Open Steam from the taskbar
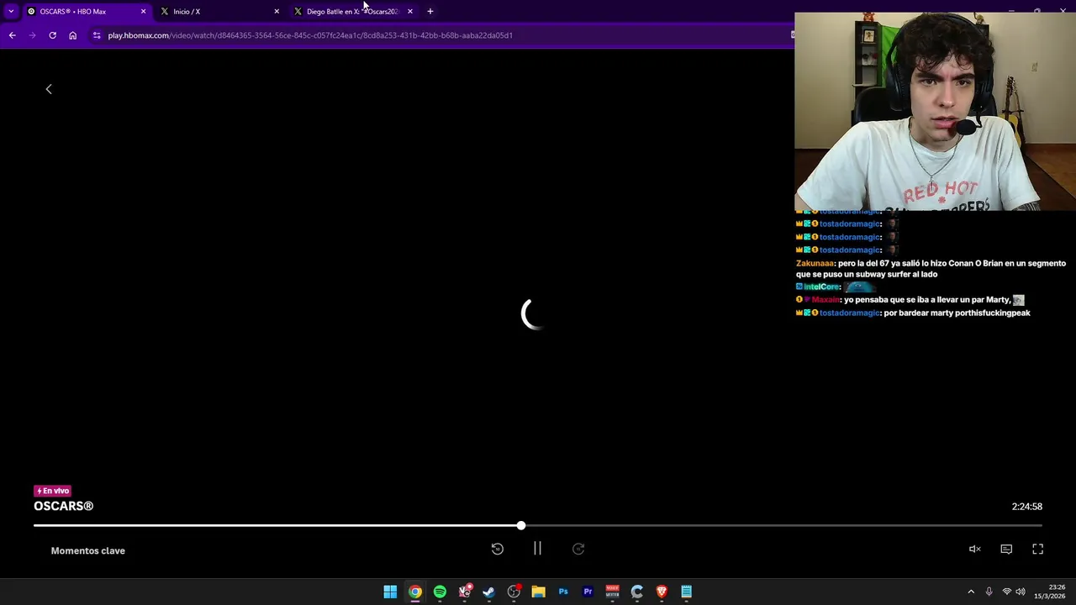Image resolution: width=1076 pixels, height=605 pixels. click(x=489, y=592)
